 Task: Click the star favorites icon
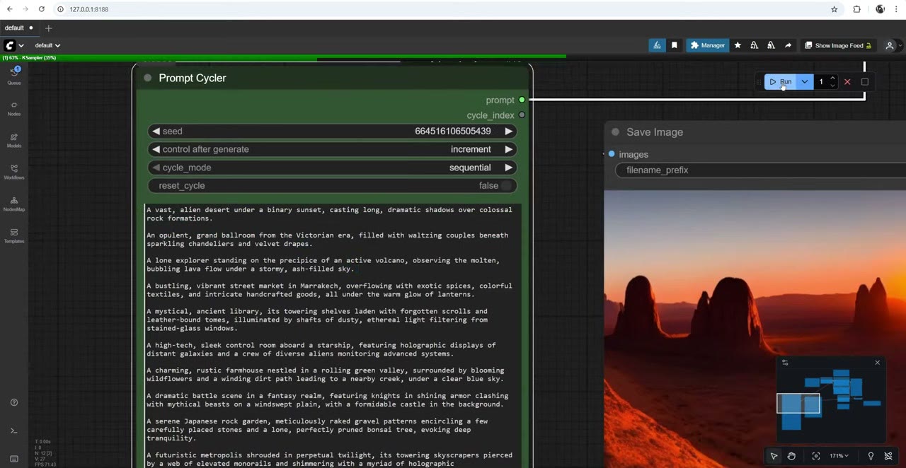click(x=738, y=45)
